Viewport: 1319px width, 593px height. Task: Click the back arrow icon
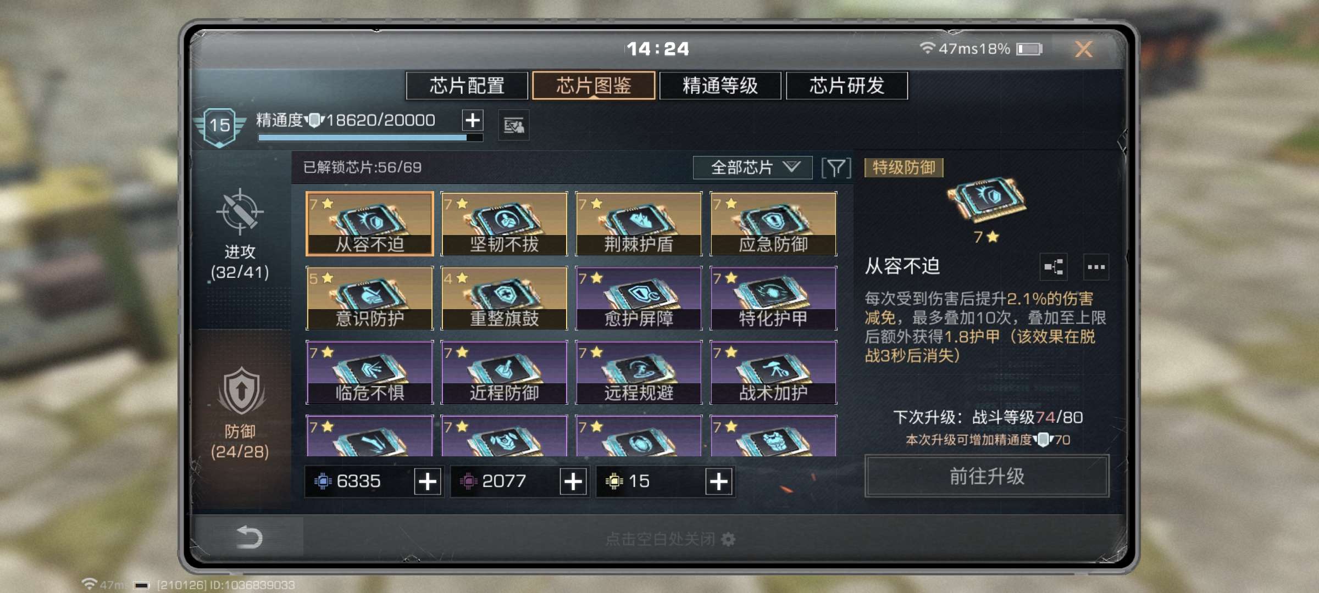(249, 537)
